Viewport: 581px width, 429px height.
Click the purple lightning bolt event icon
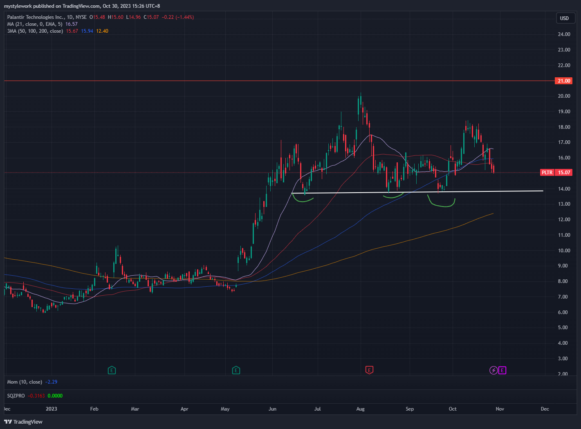pyautogui.click(x=494, y=371)
